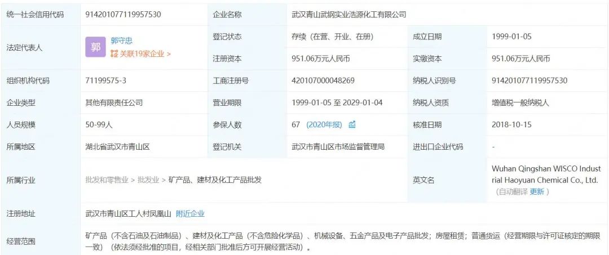The width and height of the screenshot is (609, 255).
Task: Expand the 关联19家企业 related companies list
Action: click(144, 54)
